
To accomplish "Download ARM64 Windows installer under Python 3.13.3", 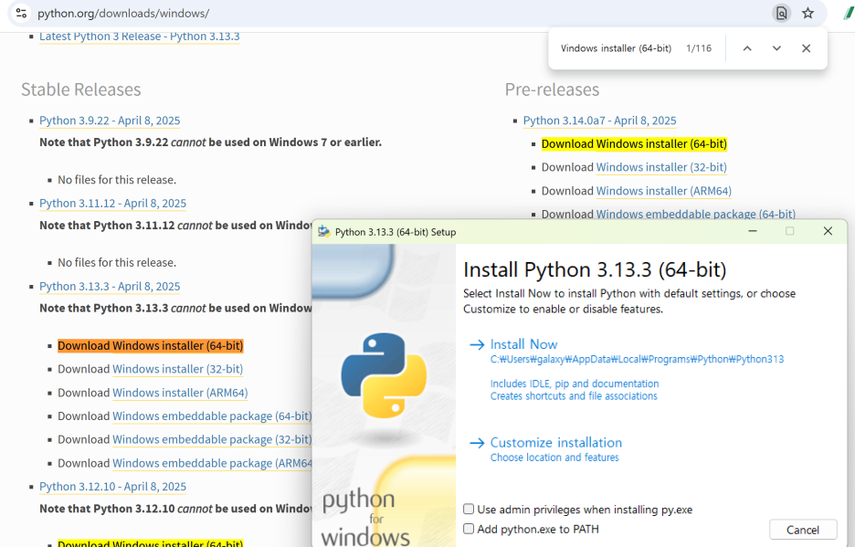I will tap(180, 393).
